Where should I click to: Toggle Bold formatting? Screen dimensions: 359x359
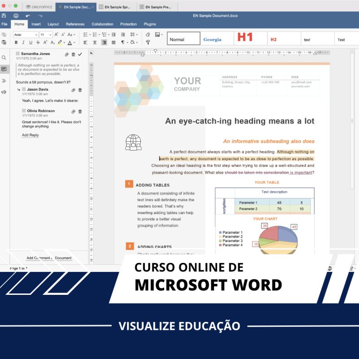16,42
